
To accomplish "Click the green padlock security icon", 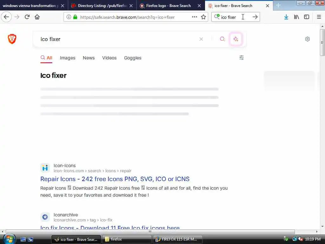I will click(75, 17).
